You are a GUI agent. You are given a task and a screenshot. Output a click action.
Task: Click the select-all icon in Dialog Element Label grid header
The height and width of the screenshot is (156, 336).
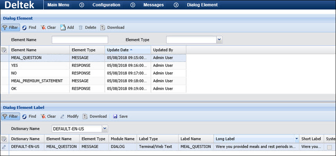4,139
